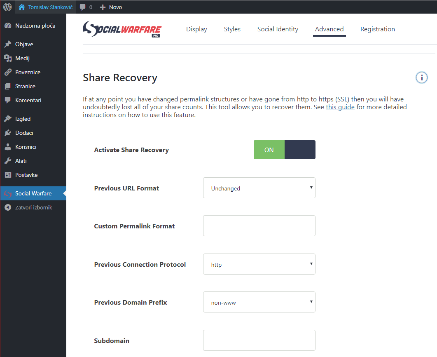Focus the Subdomain input field
Image resolution: width=437 pixels, height=357 pixels.
tap(259, 341)
